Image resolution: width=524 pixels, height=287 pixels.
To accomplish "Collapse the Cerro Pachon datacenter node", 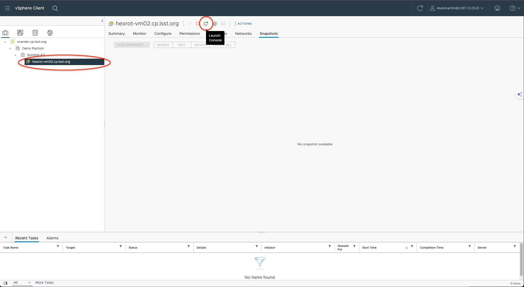I will pos(10,48).
